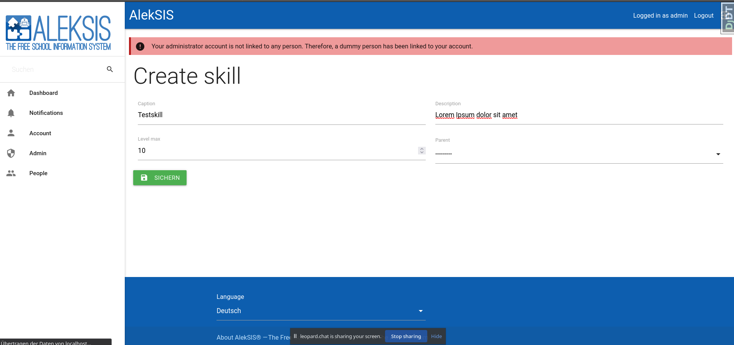Click the AlekSIS logo image
Screen dimensions: 734x345
click(58, 33)
